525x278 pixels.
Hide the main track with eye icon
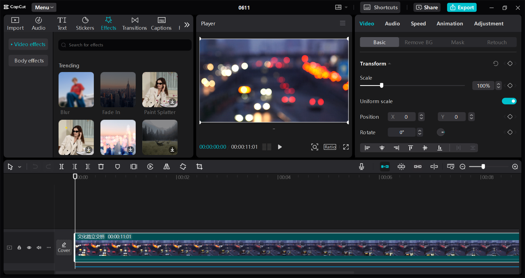click(29, 248)
